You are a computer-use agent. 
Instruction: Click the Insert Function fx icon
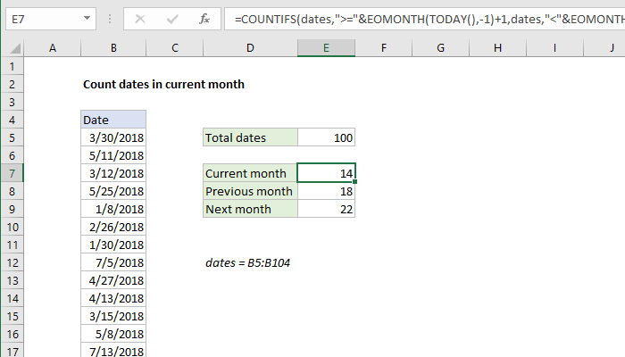204,18
